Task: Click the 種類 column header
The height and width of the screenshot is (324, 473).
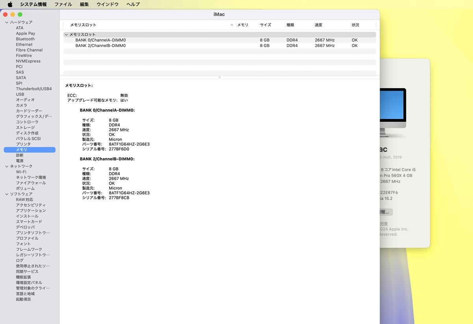Action: (x=290, y=25)
